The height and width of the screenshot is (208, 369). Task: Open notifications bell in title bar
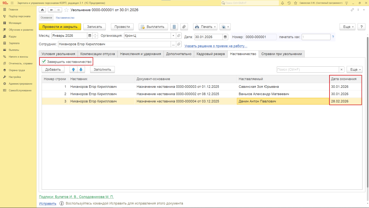tap(282, 3)
